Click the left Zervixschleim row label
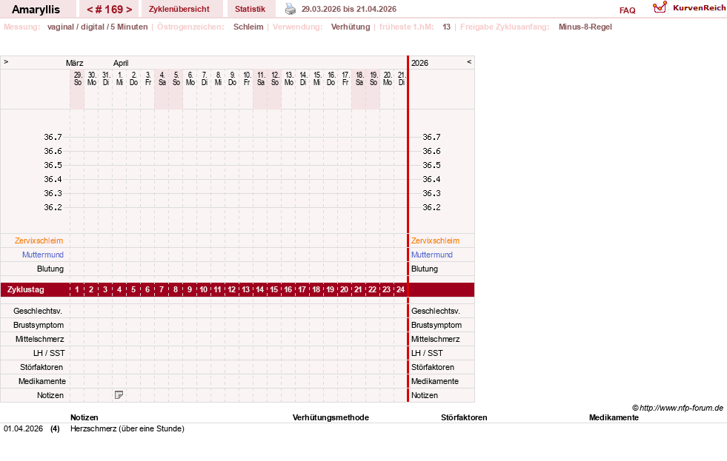 coord(39,240)
